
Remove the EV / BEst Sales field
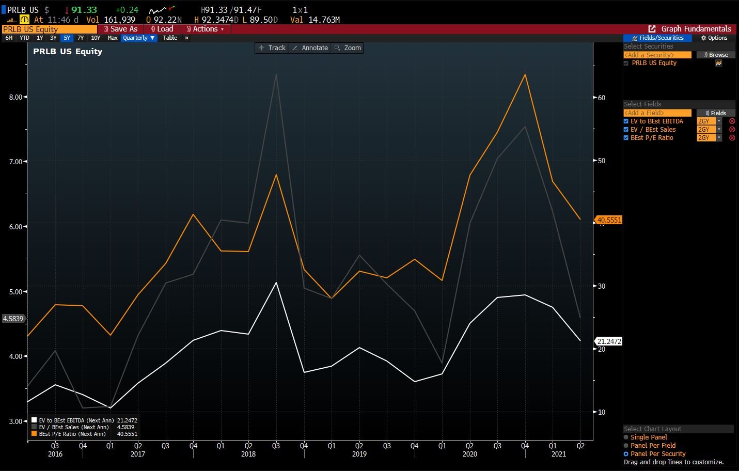(x=732, y=130)
